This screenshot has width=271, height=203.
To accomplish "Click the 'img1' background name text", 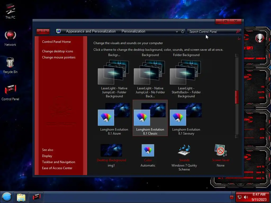I will pyautogui.click(x=111, y=165).
